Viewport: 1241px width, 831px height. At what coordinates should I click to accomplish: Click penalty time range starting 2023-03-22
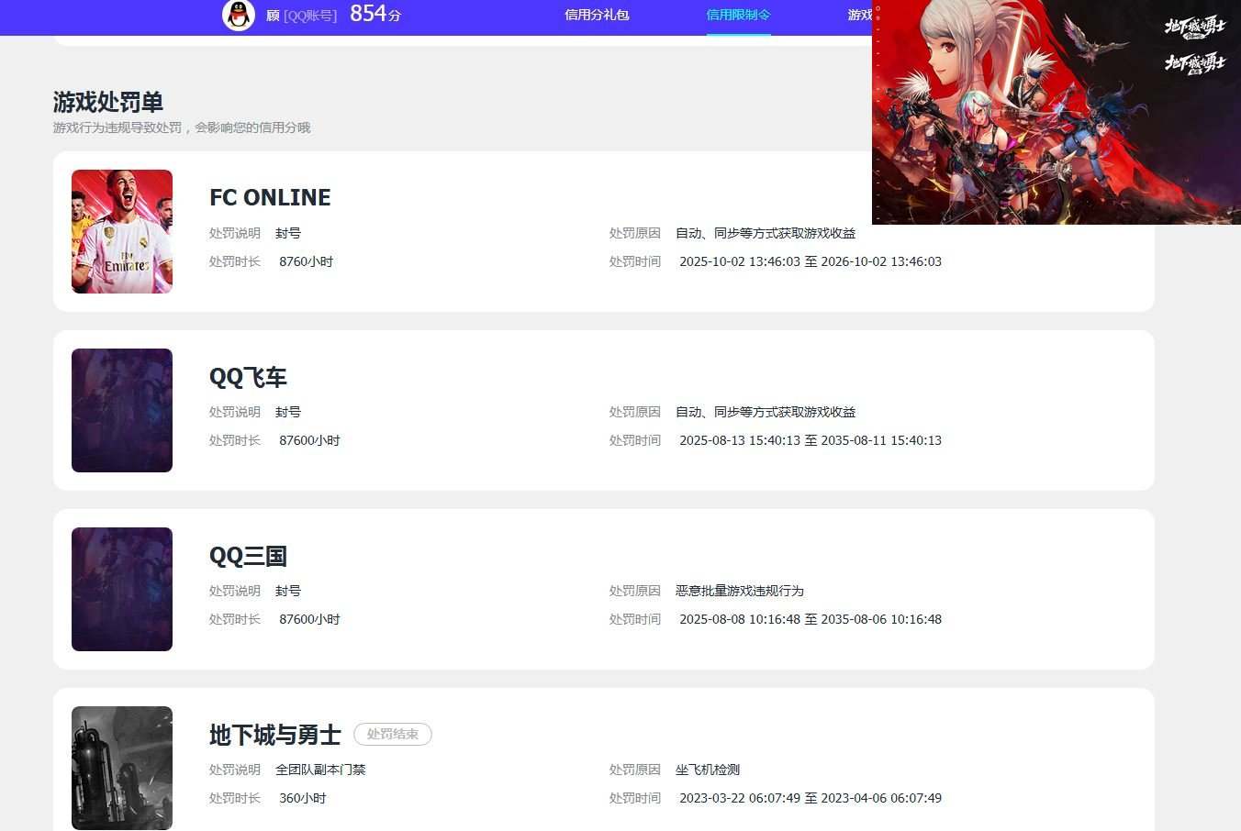click(811, 798)
